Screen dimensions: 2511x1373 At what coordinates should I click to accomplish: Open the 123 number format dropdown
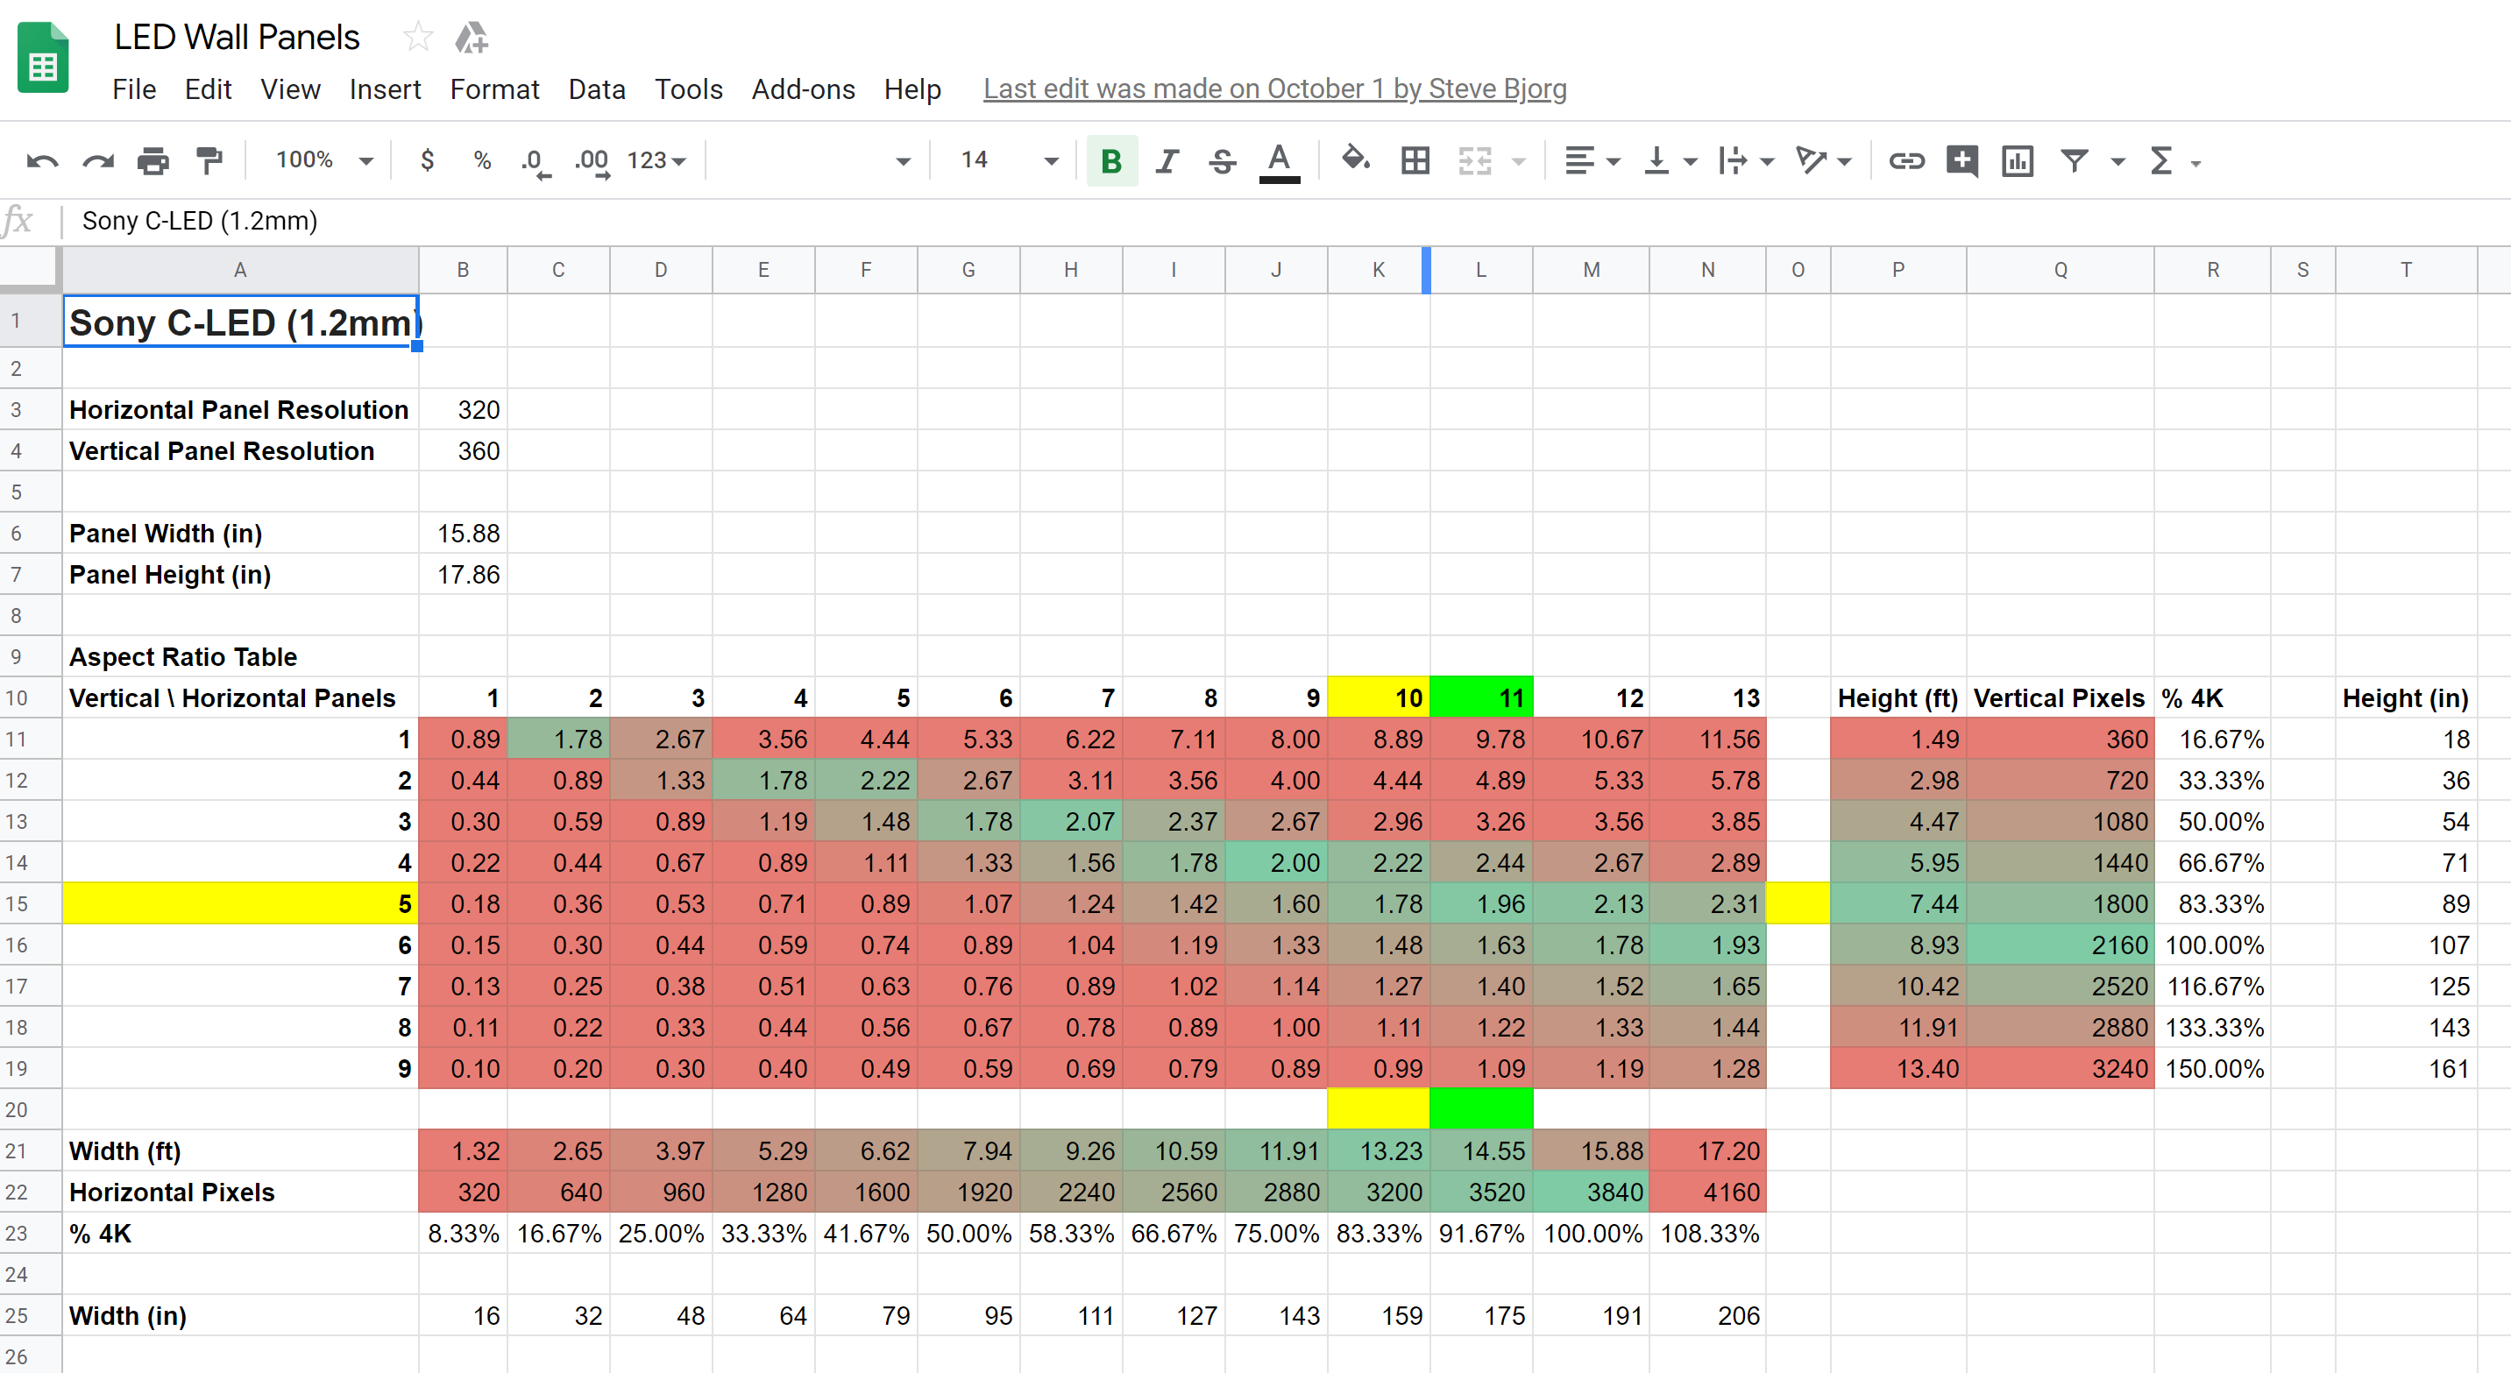click(x=656, y=161)
